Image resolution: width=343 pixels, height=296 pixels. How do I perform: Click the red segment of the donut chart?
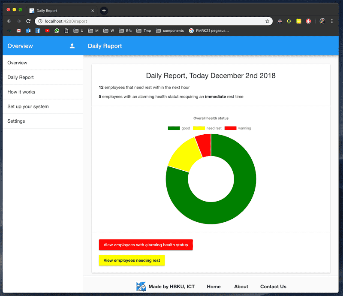(x=204, y=145)
